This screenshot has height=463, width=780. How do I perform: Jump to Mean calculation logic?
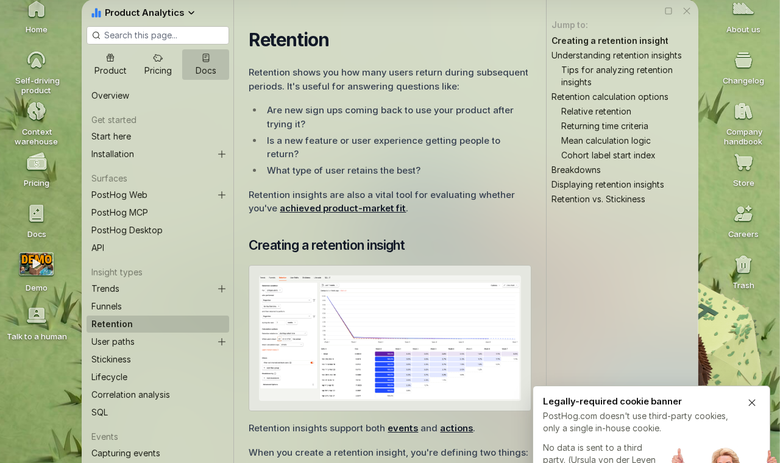606,141
